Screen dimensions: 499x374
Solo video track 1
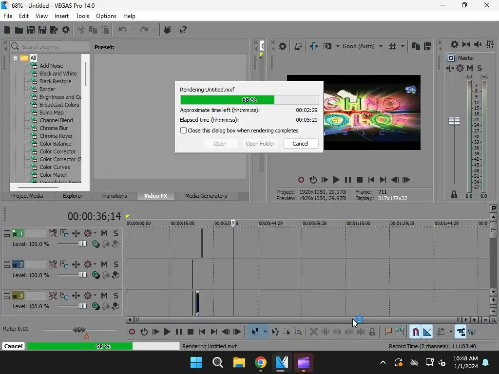point(116,233)
